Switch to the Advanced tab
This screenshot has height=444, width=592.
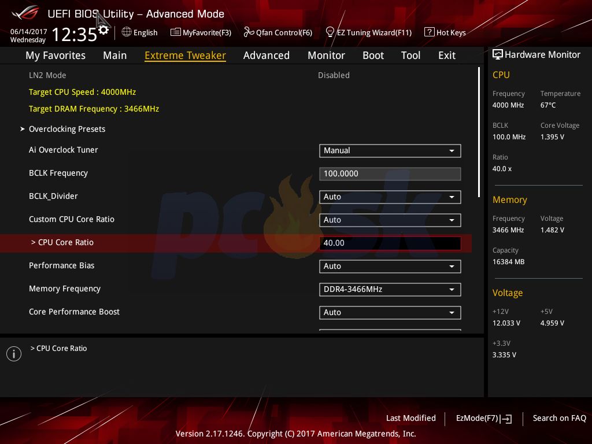266,55
